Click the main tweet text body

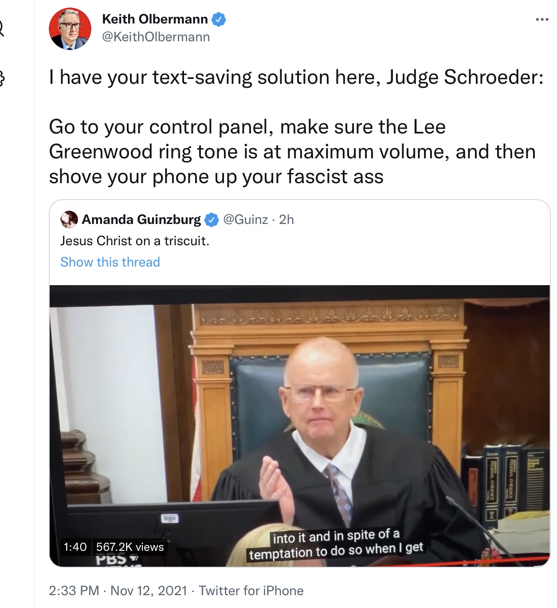click(x=296, y=127)
